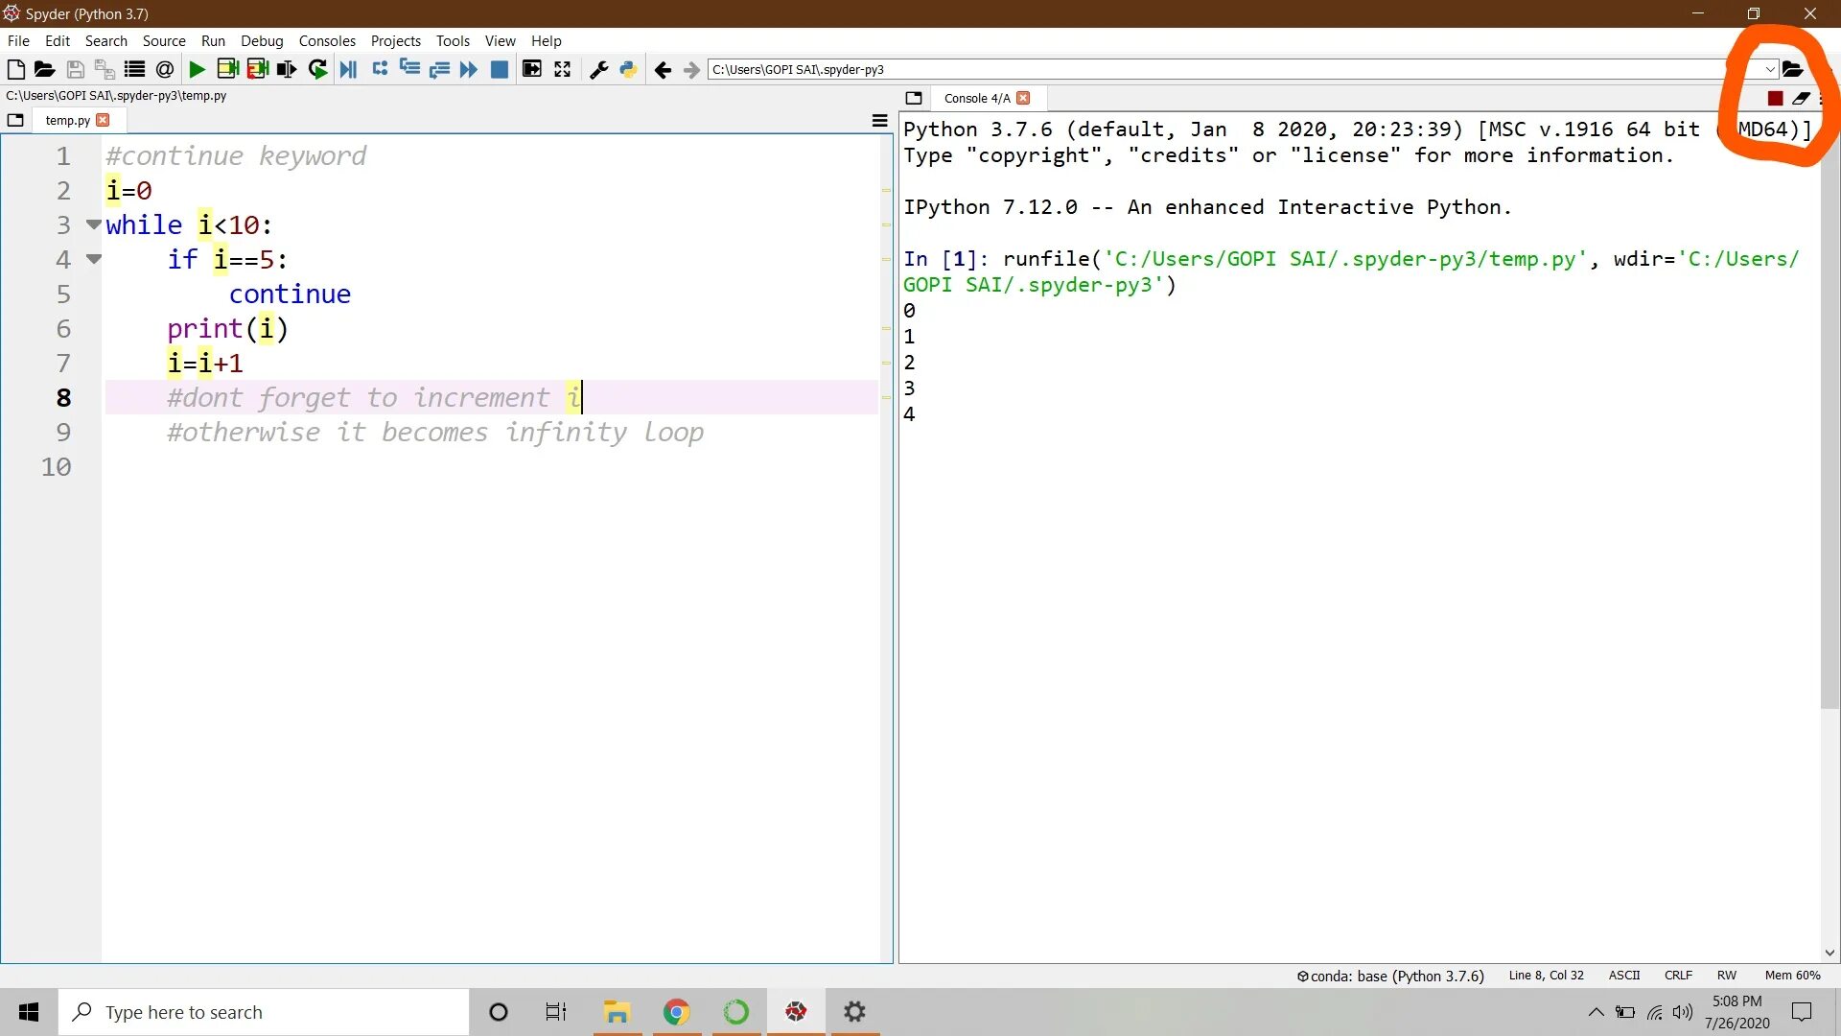Image resolution: width=1841 pixels, height=1036 pixels.
Task: Stop kernel with red square button
Action: [1775, 99]
